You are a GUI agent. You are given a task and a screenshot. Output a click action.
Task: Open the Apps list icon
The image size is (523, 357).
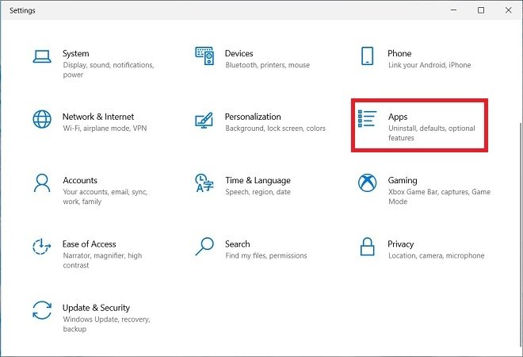tap(367, 119)
